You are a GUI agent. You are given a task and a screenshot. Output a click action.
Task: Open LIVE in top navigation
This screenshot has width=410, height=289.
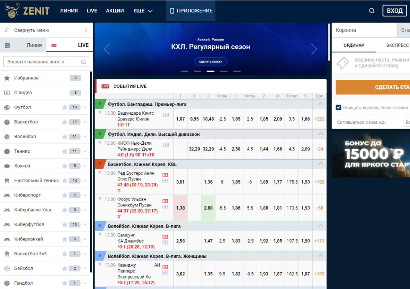(92, 11)
